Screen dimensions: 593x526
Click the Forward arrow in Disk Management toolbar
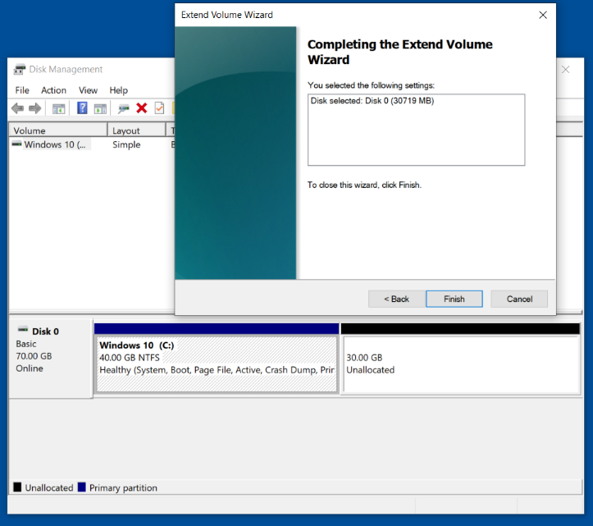[34, 108]
